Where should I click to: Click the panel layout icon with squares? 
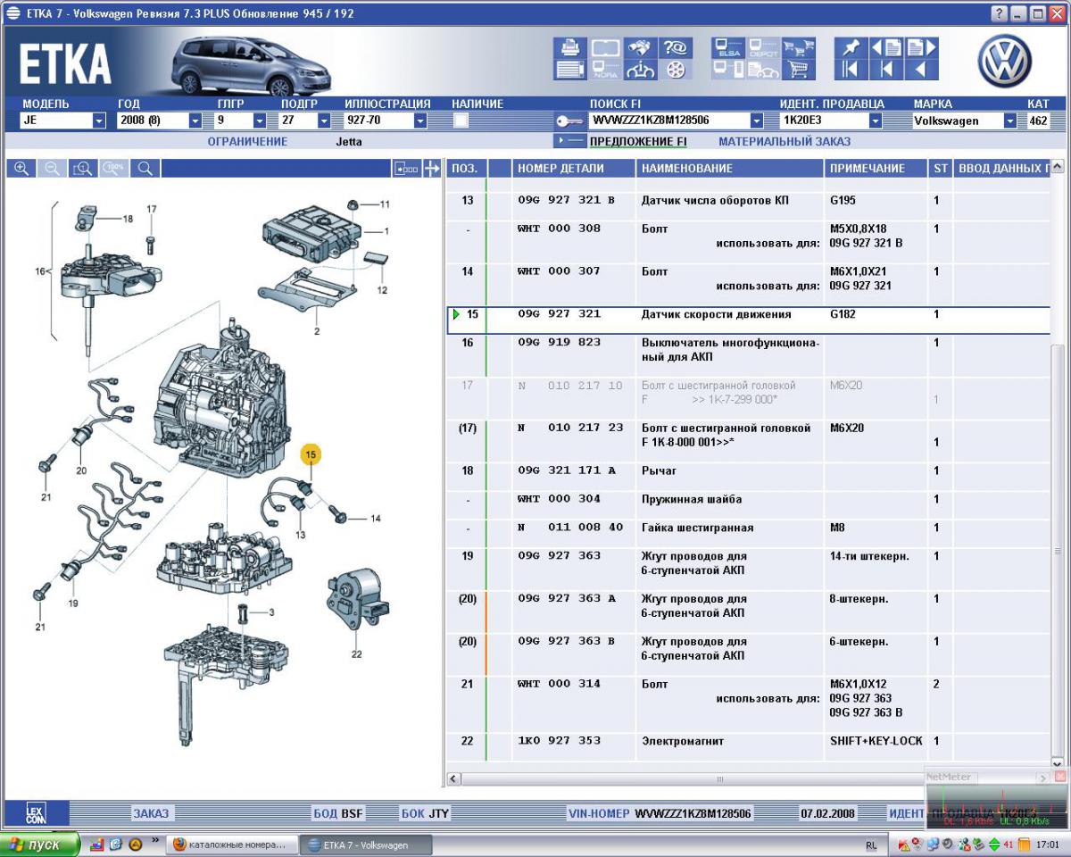pos(406,168)
